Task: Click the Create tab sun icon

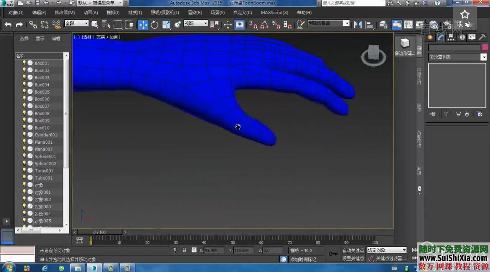Action: pos(430,37)
